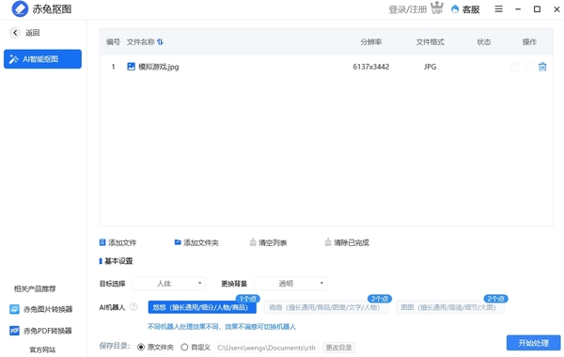The image size is (564, 357).
Task: Click 分辨率 column header
Action: [x=371, y=42]
